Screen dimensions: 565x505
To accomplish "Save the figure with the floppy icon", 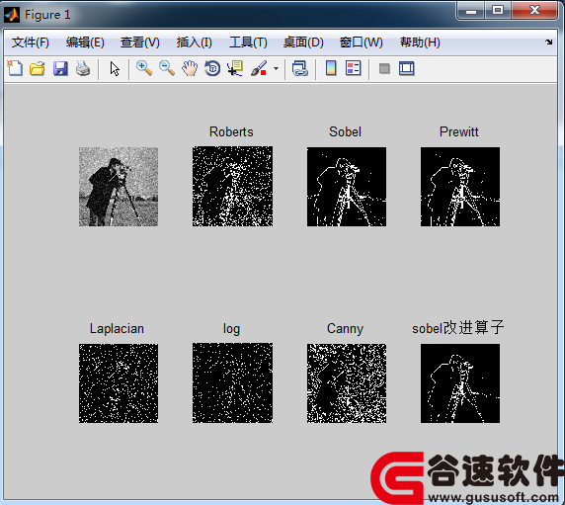I will tap(60, 68).
